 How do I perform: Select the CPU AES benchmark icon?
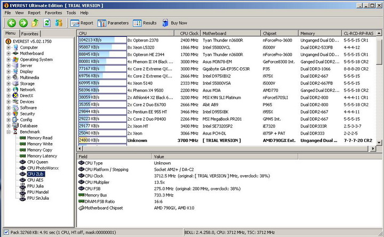tap(23, 180)
